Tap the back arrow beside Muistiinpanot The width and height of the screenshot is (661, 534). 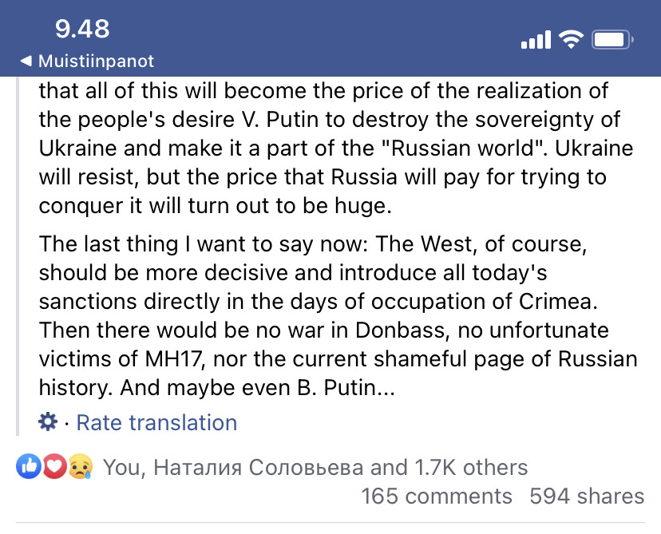[x=26, y=61]
